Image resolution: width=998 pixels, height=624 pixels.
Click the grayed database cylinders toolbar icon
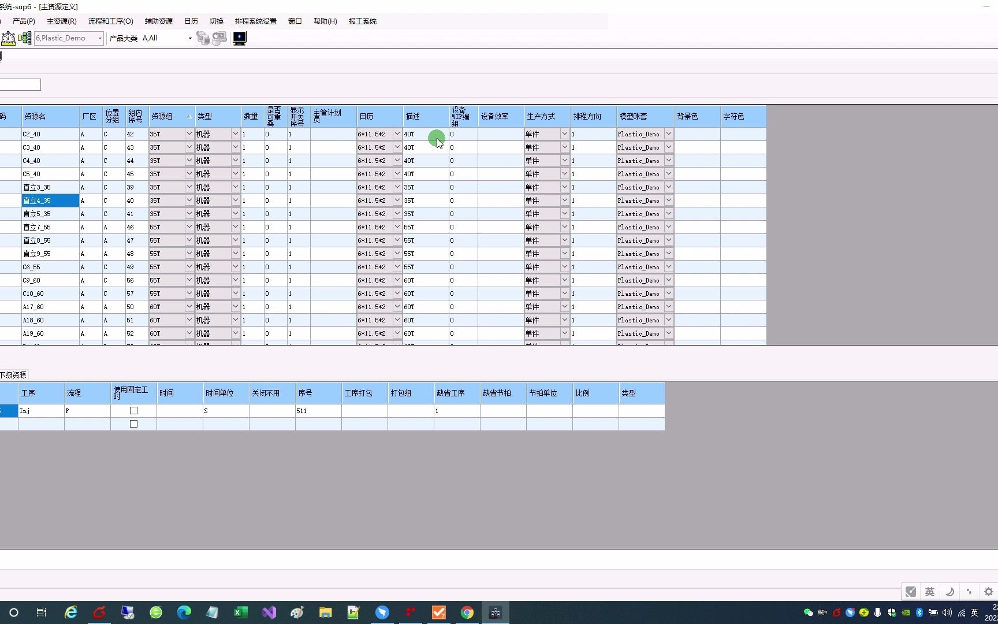(x=203, y=38)
